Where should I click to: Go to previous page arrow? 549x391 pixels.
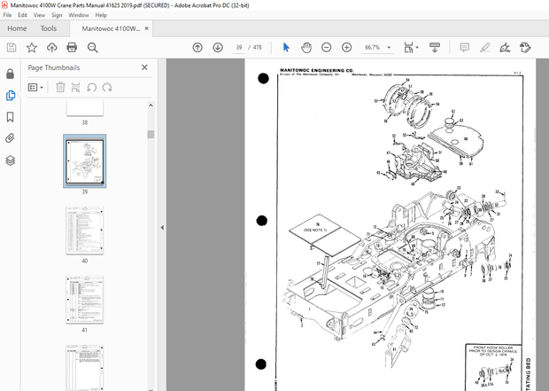pyautogui.click(x=197, y=47)
